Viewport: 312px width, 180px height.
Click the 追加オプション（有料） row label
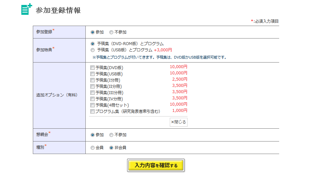coord(56,95)
